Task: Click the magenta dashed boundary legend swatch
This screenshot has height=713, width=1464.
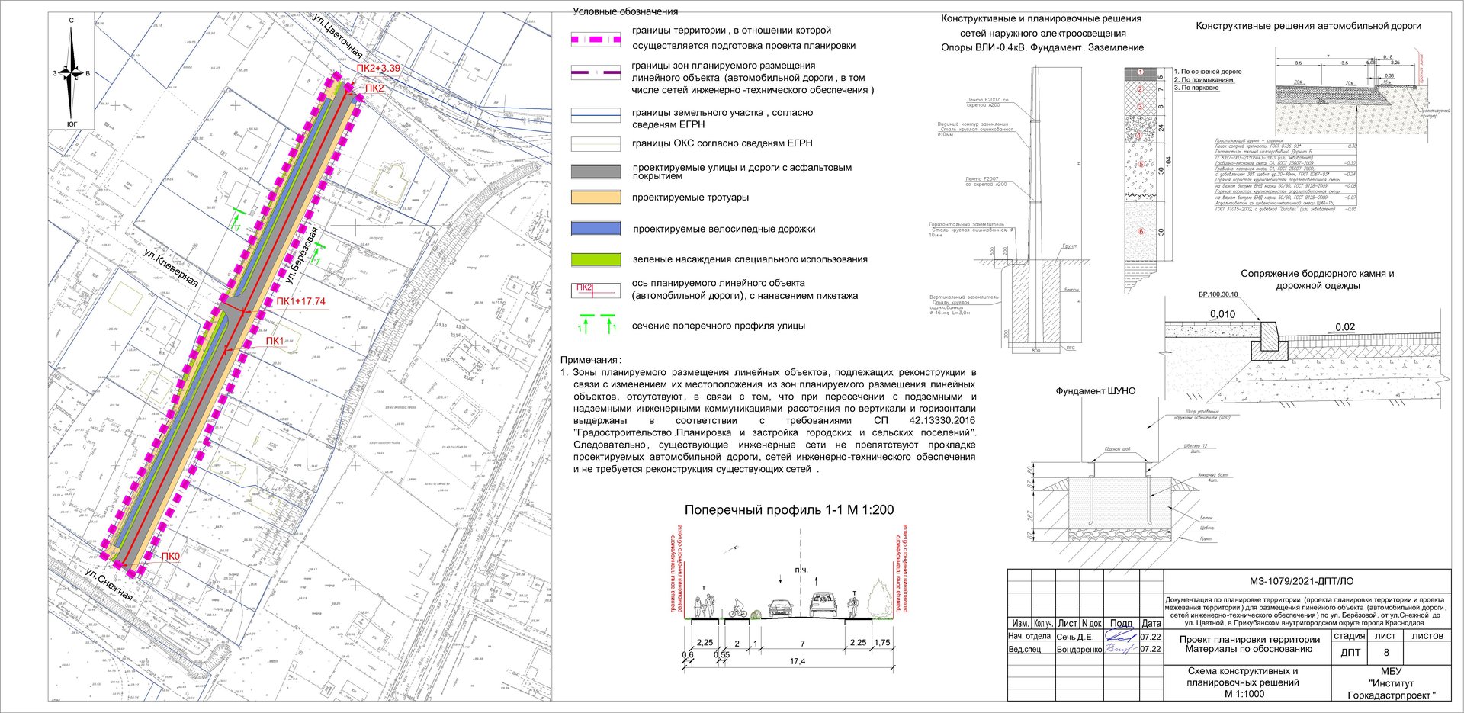Action: pyautogui.click(x=596, y=39)
